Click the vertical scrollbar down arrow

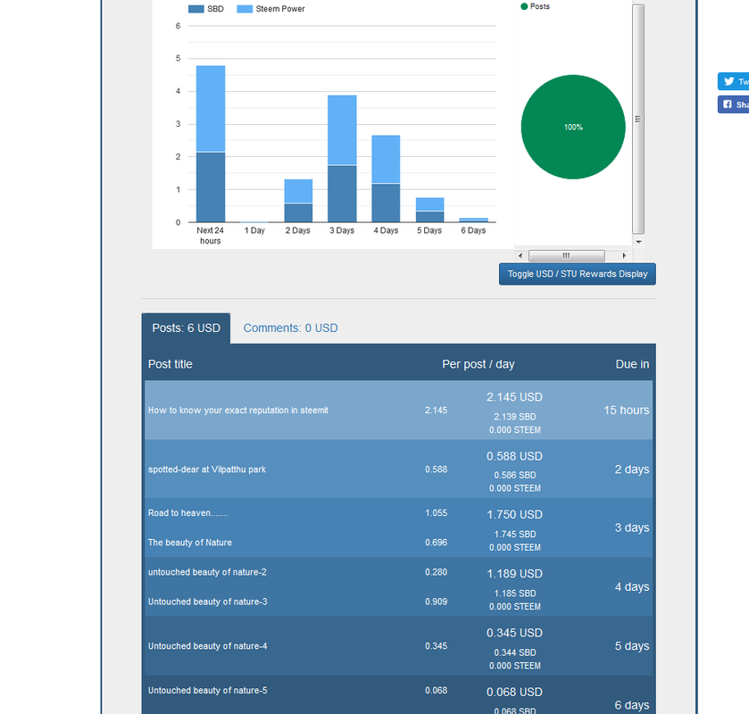tap(638, 242)
